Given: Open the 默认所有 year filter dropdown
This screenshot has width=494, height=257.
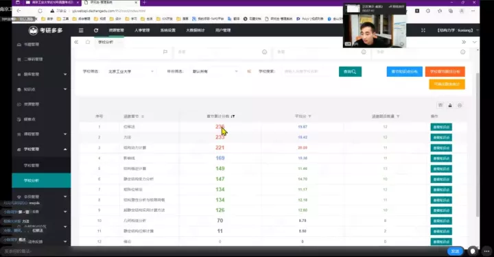Looking at the screenshot, I should point(215,71).
